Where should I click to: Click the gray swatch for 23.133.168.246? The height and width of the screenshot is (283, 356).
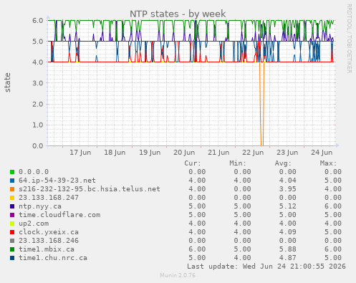point(12,241)
